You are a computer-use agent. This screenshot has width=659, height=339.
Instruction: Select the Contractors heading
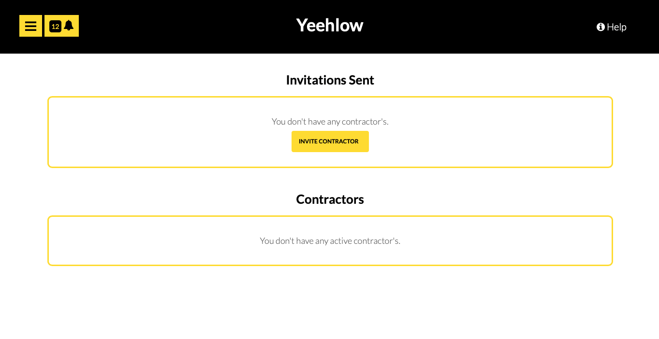tap(330, 199)
